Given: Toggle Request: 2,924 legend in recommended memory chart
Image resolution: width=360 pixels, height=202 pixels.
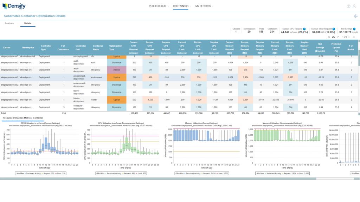Looking at the screenshot, I should [289, 173].
